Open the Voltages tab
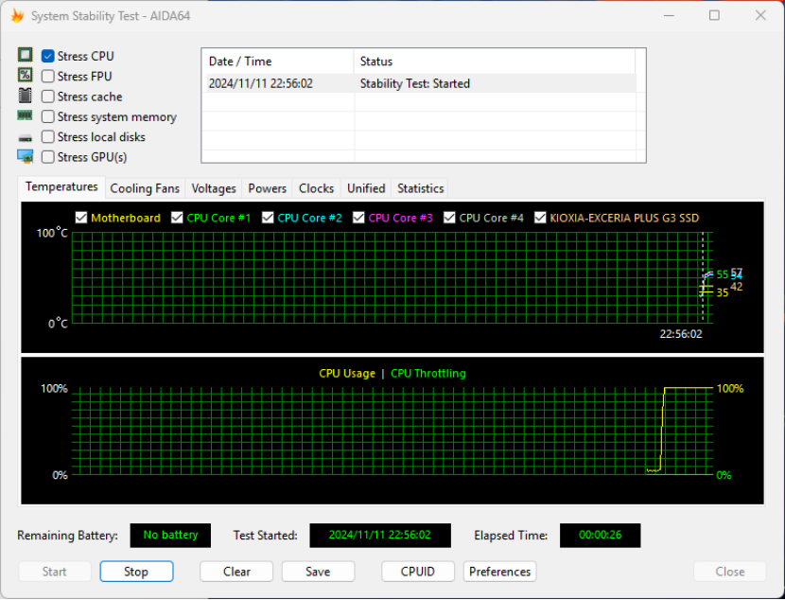 pyautogui.click(x=214, y=188)
